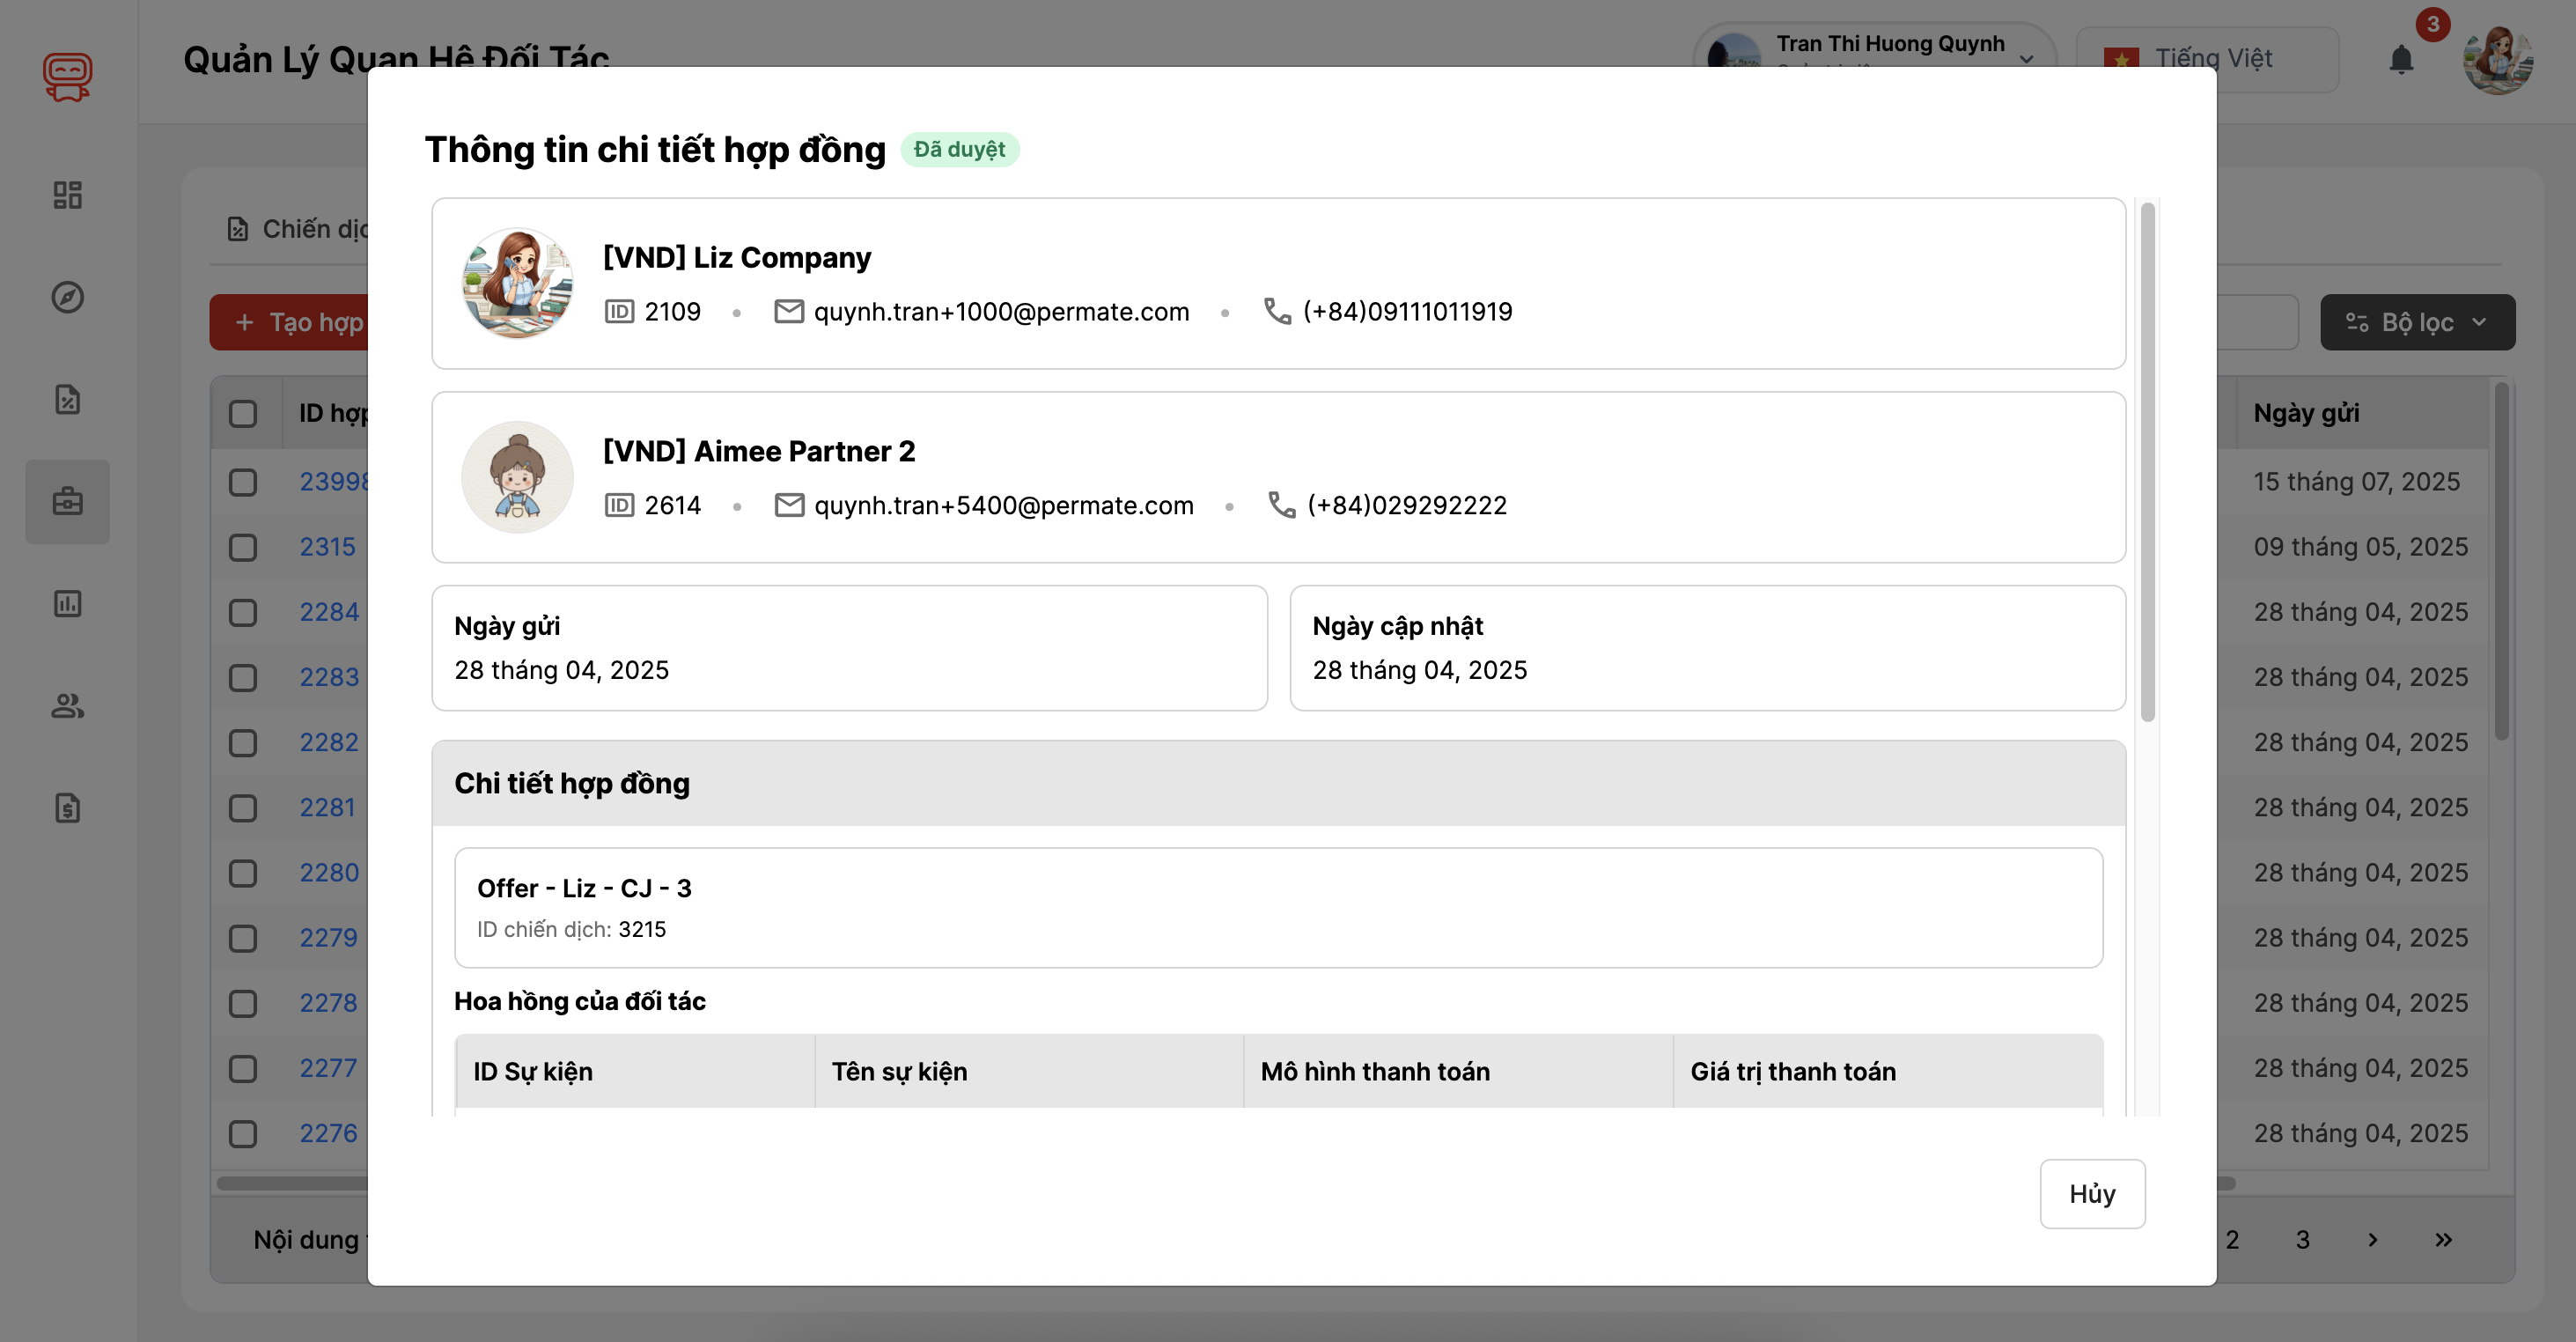Viewport: 2576px width, 1342px height.
Task: Toggle the select-all checkbox in table header
Action: click(243, 413)
